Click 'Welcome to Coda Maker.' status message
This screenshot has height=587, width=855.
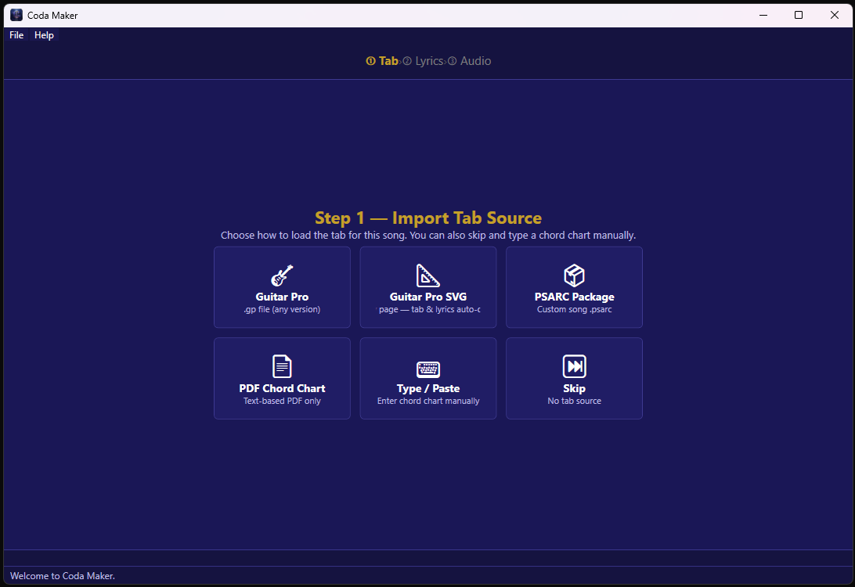tap(63, 576)
